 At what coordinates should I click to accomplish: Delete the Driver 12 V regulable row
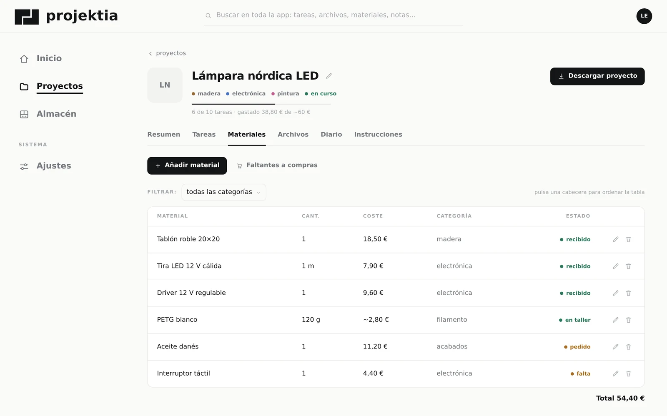pyautogui.click(x=628, y=293)
